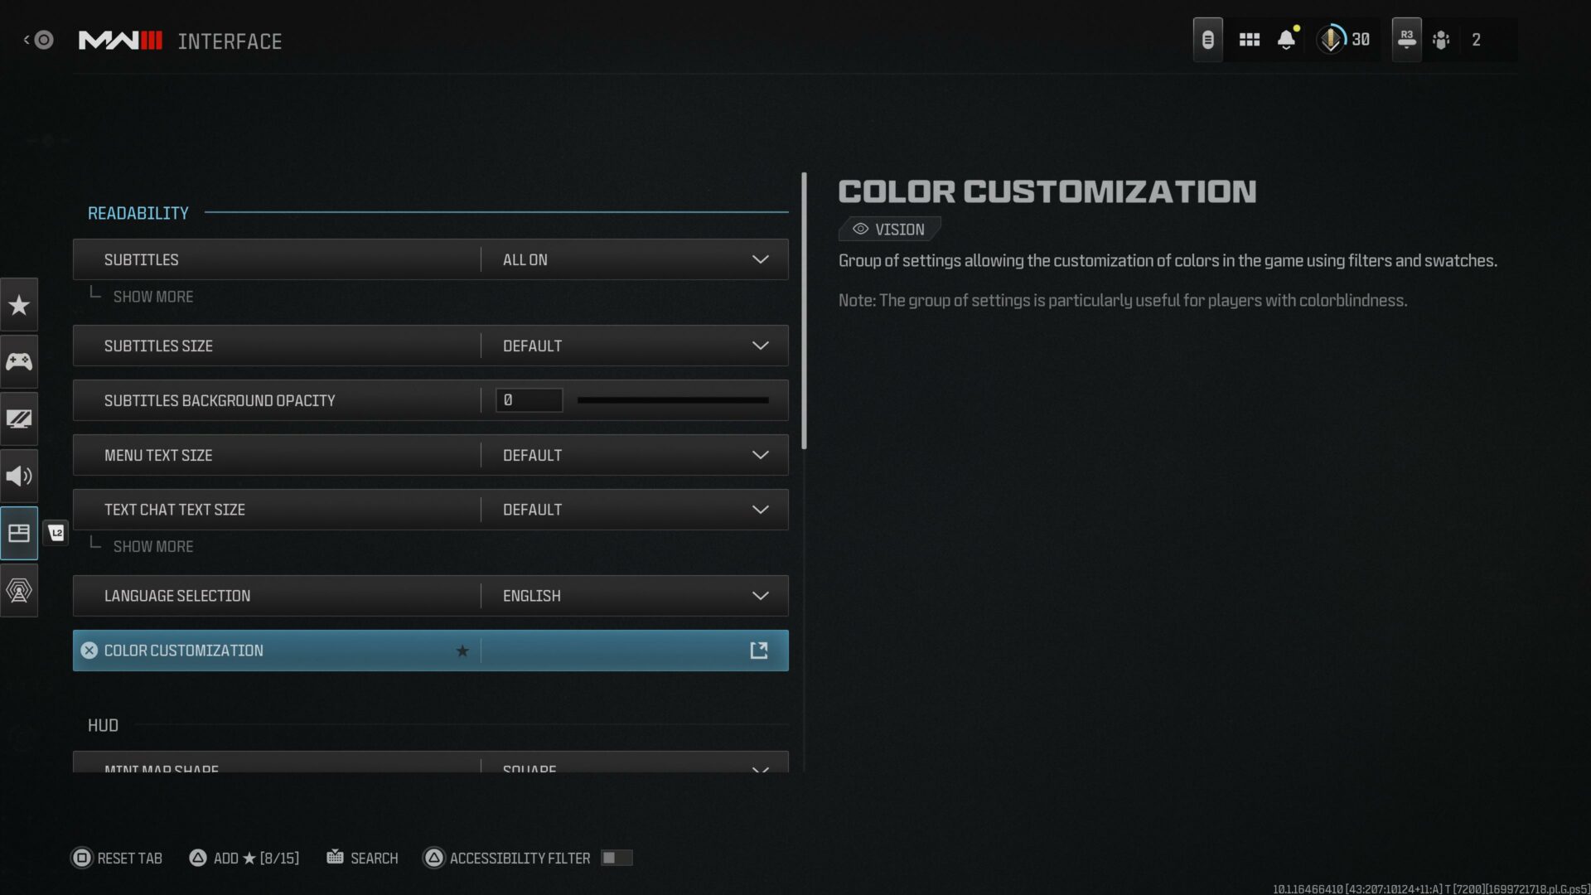
Task: Expand the Language Selection dropdown chevron
Action: tap(760, 596)
